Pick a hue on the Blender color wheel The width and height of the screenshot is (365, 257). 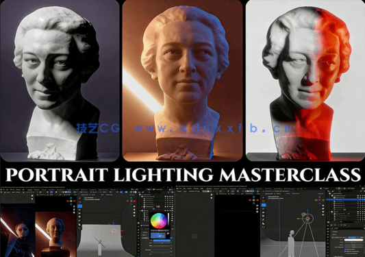pos(159,221)
